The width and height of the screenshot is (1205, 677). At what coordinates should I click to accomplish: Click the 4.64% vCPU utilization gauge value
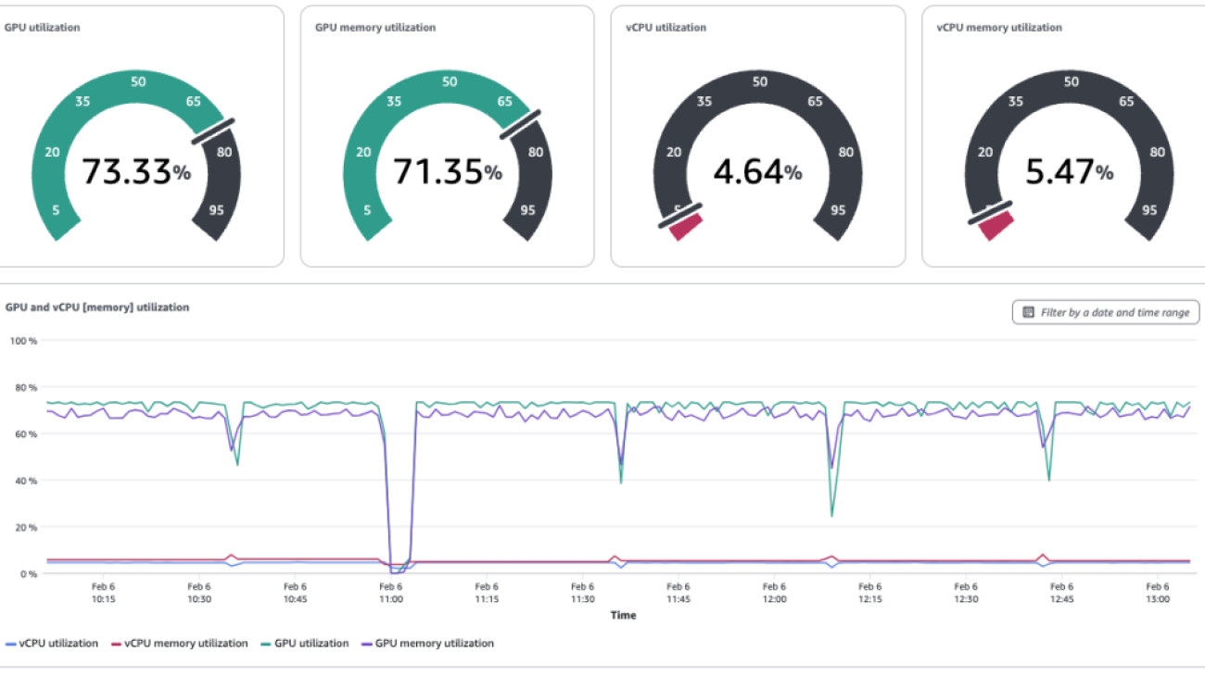[757, 171]
